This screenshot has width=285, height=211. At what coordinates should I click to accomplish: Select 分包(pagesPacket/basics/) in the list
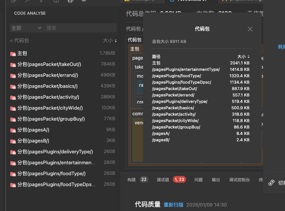47,86
